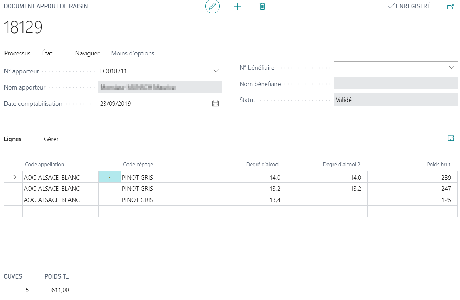Open the Processus menu
This screenshot has height=300, width=460.
[x=17, y=53]
